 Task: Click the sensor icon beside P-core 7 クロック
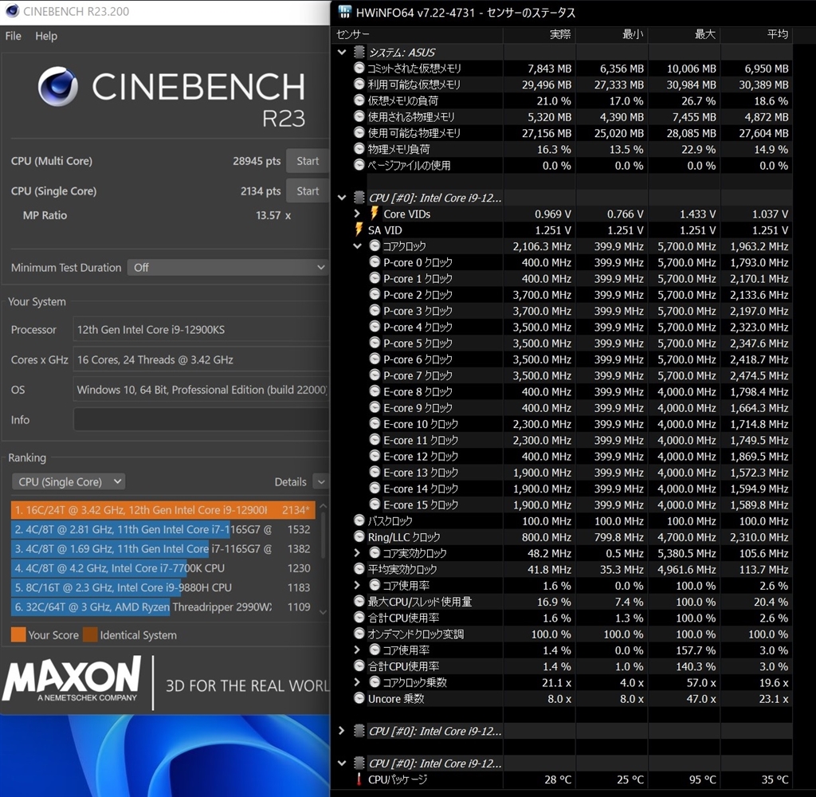[375, 375]
